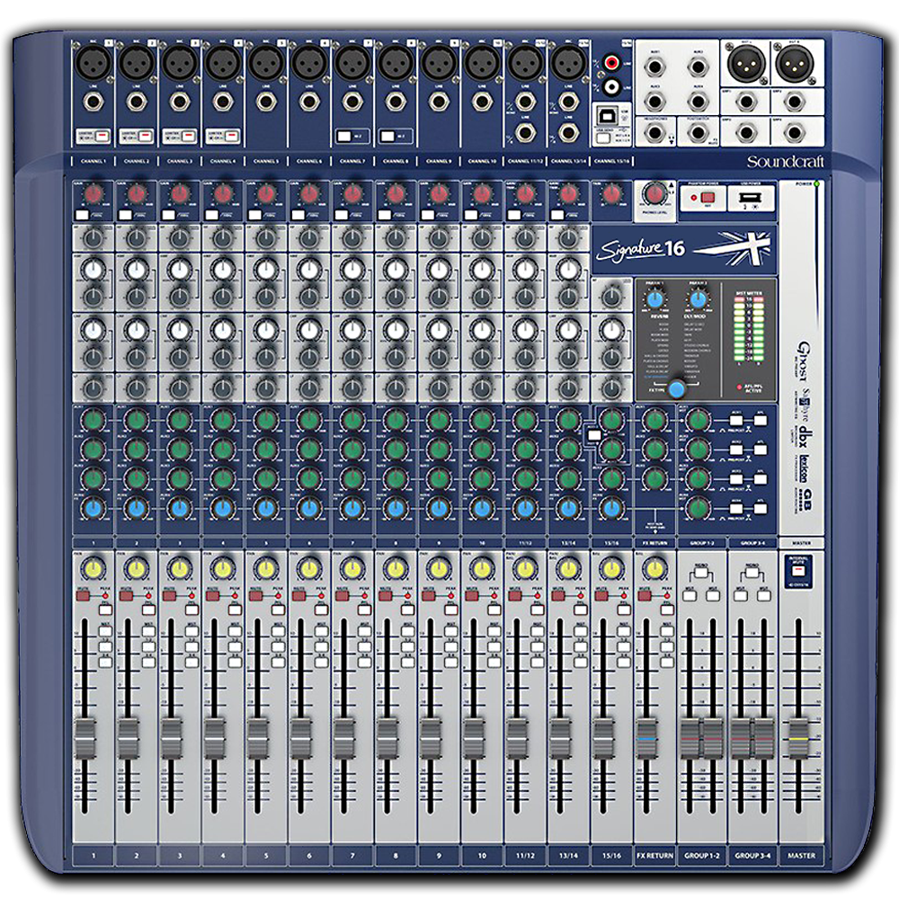This screenshot has width=899, height=899.
Task: Toggle MST routing on channel 3
Action: click(191, 631)
